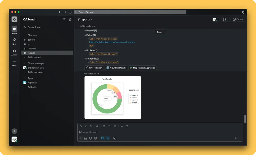
Task: Click the code block icon
Action: coord(127,126)
